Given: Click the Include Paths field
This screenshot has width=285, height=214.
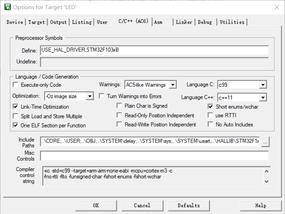Looking at the screenshot, I should 150,141.
